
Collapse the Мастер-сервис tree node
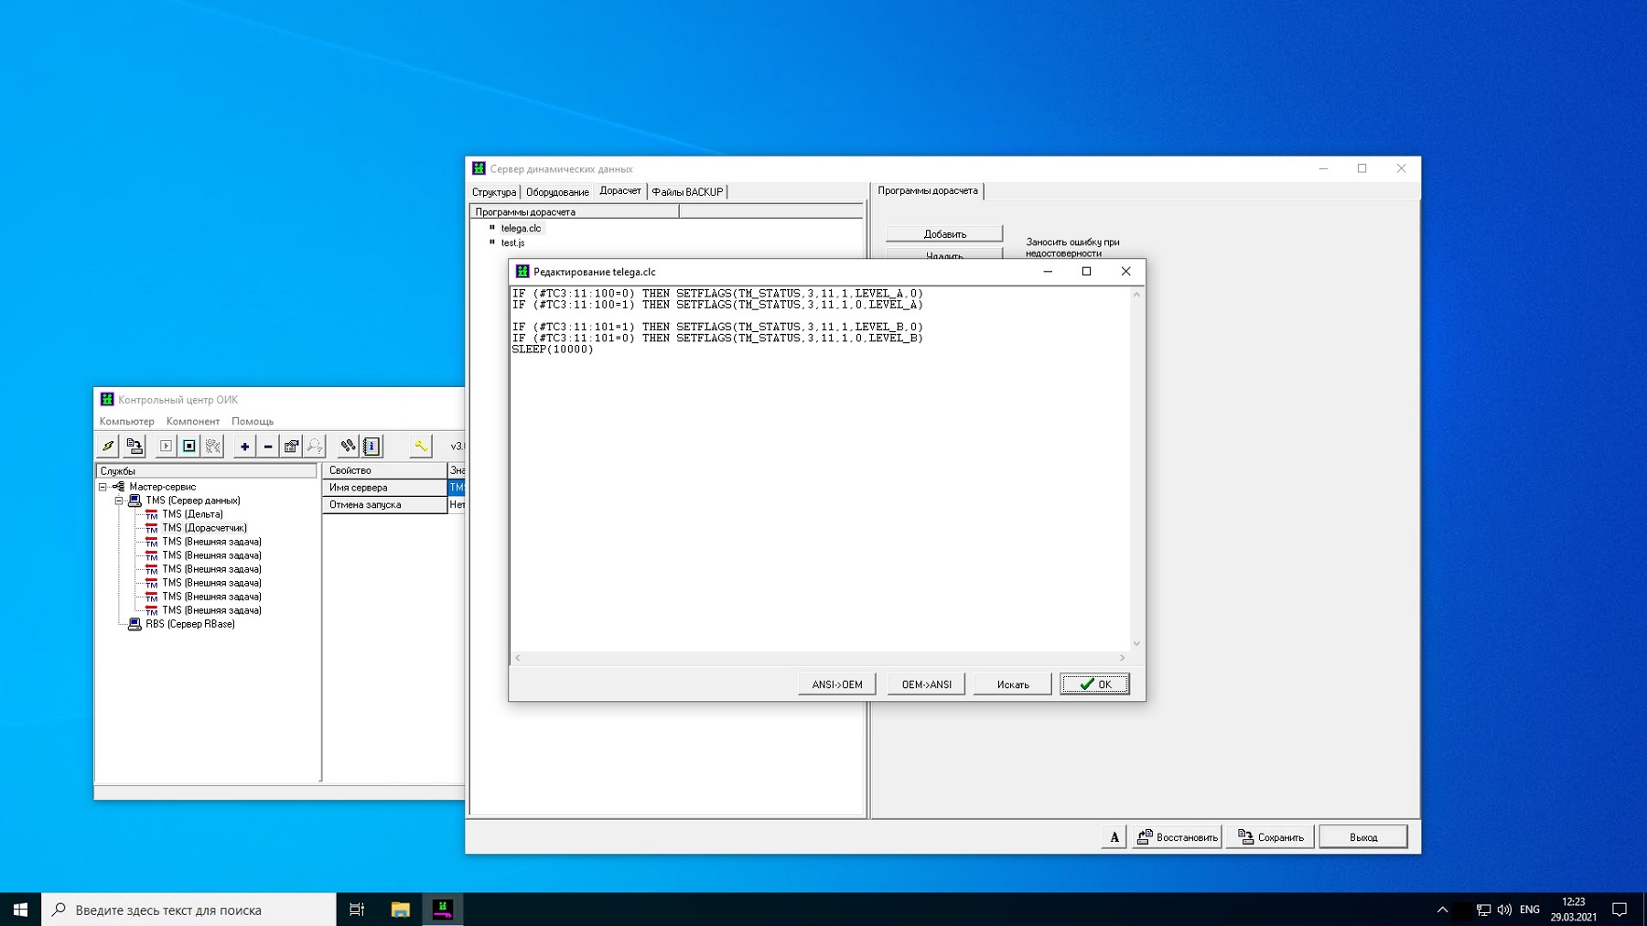pyautogui.click(x=103, y=487)
